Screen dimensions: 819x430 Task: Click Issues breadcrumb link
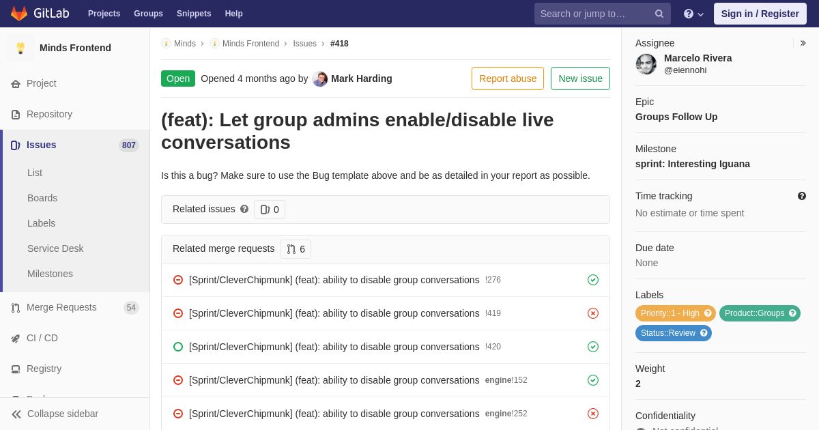(x=304, y=44)
